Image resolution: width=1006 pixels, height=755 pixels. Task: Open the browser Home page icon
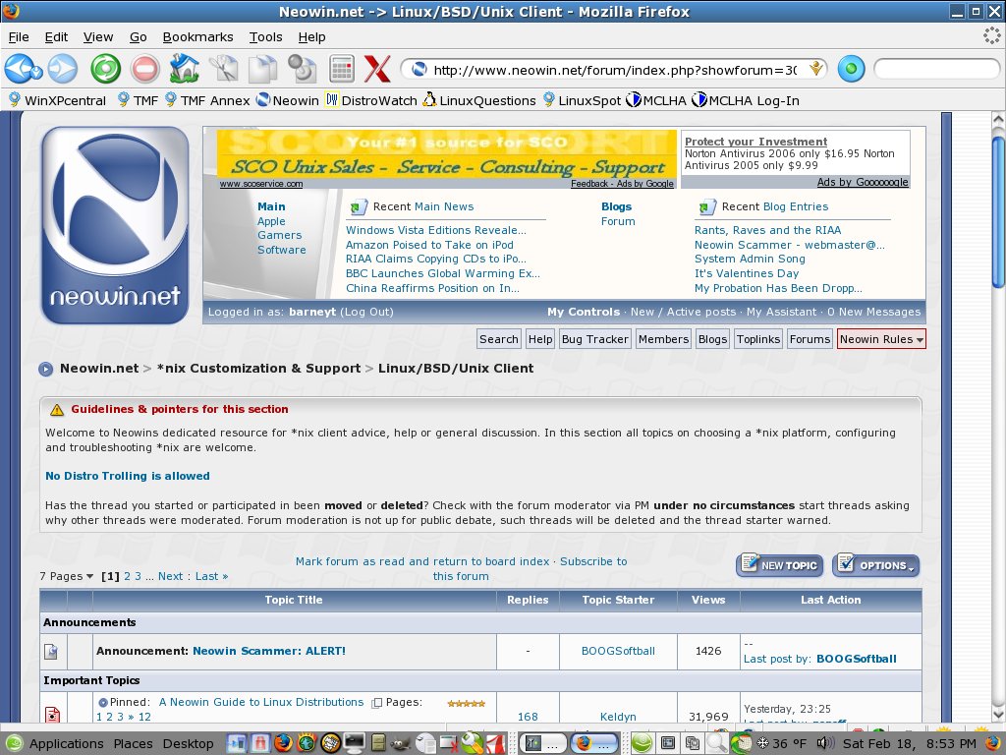point(185,69)
